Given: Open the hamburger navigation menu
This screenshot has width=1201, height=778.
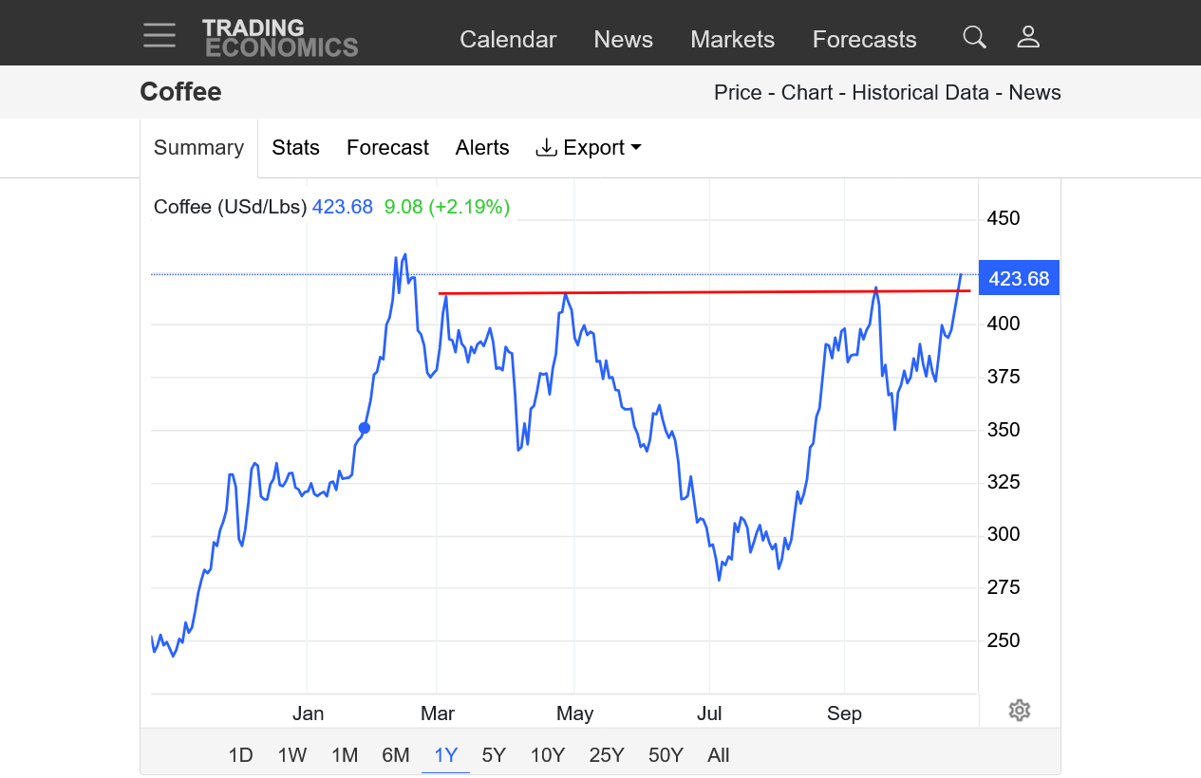Looking at the screenshot, I should coord(160,36).
